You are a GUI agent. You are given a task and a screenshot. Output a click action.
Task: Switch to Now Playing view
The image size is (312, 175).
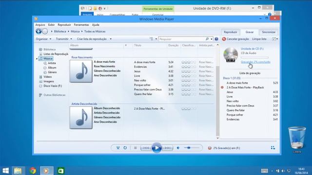click(x=273, y=148)
